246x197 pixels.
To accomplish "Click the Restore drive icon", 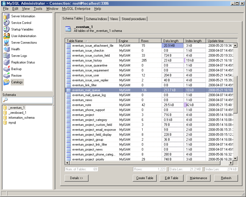I will (6, 76).
